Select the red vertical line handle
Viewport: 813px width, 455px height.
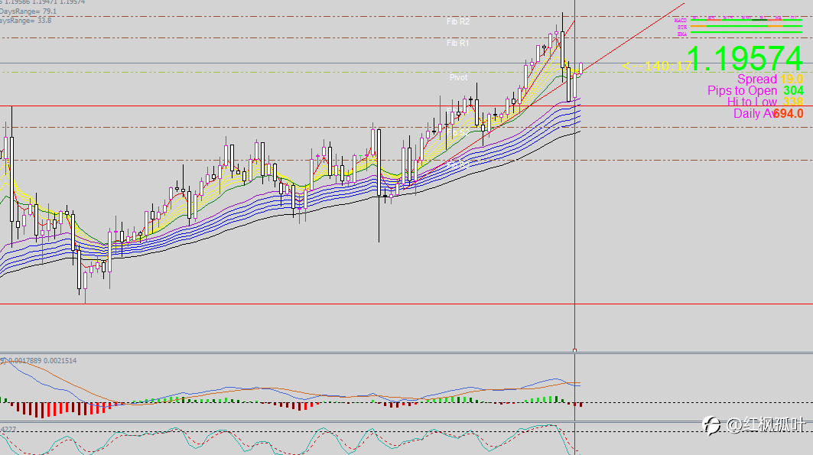click(x=574, y=351)
